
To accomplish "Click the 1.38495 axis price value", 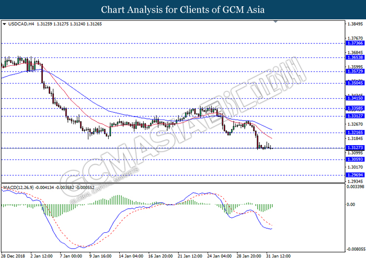I will (355, 24).
